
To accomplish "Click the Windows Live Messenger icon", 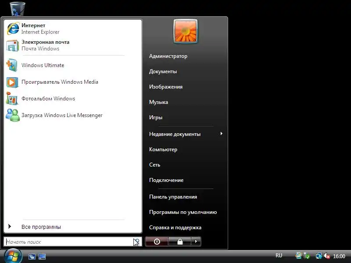I will [13, 115].
